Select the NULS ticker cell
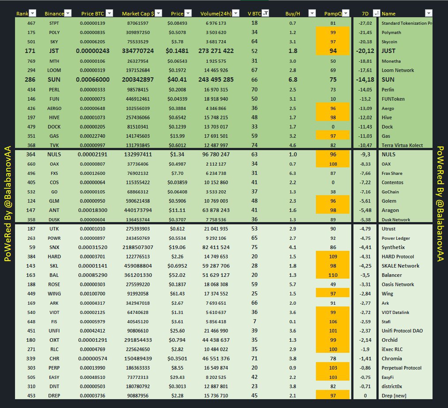This screenshot has width=448, height=408. coord(54,155)
